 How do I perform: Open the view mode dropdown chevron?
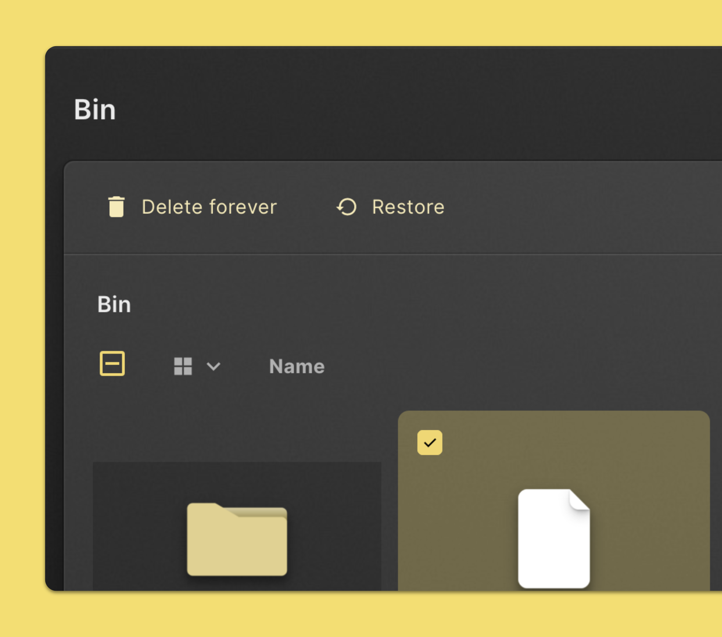click(x=213, y=366)
